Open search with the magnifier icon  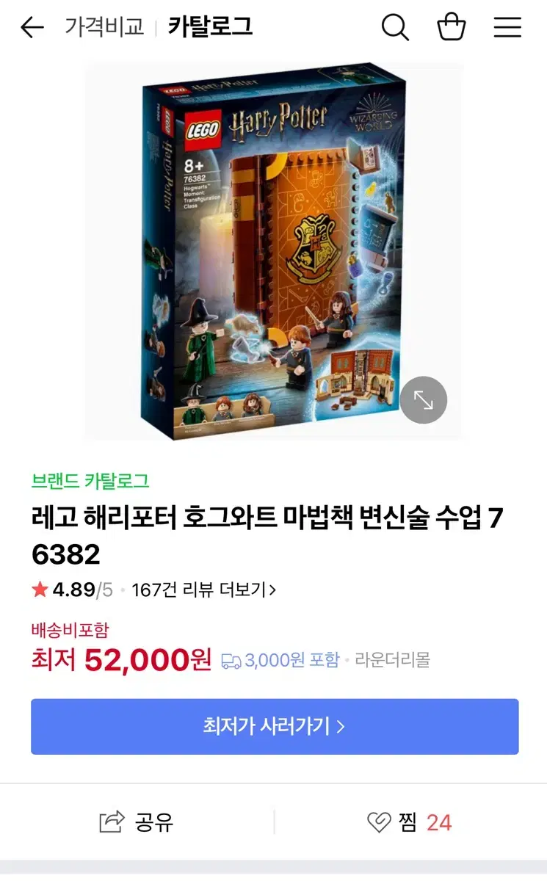click(395, 28)
